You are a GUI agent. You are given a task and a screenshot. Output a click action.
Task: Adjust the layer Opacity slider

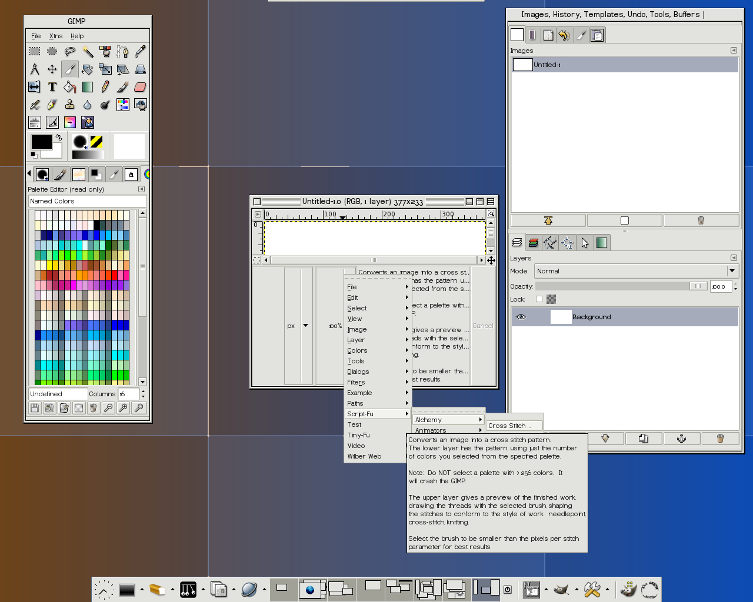pos(621,286)
